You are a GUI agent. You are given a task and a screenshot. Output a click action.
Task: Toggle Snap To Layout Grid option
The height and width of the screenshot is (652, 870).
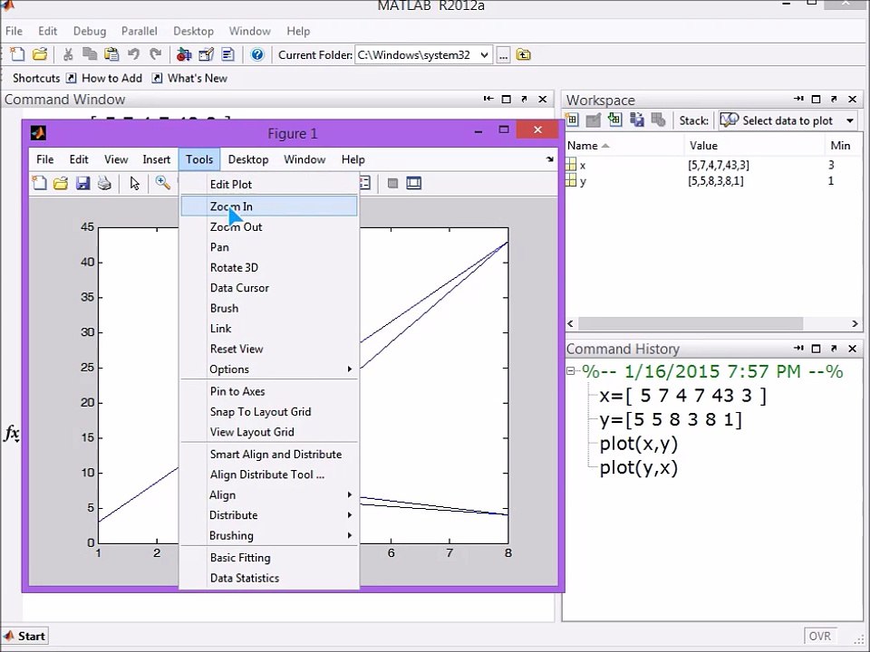coord(270,412)
